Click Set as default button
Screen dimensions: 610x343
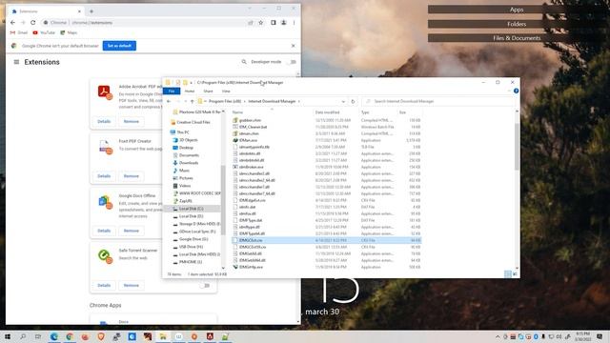click(119, 46)
